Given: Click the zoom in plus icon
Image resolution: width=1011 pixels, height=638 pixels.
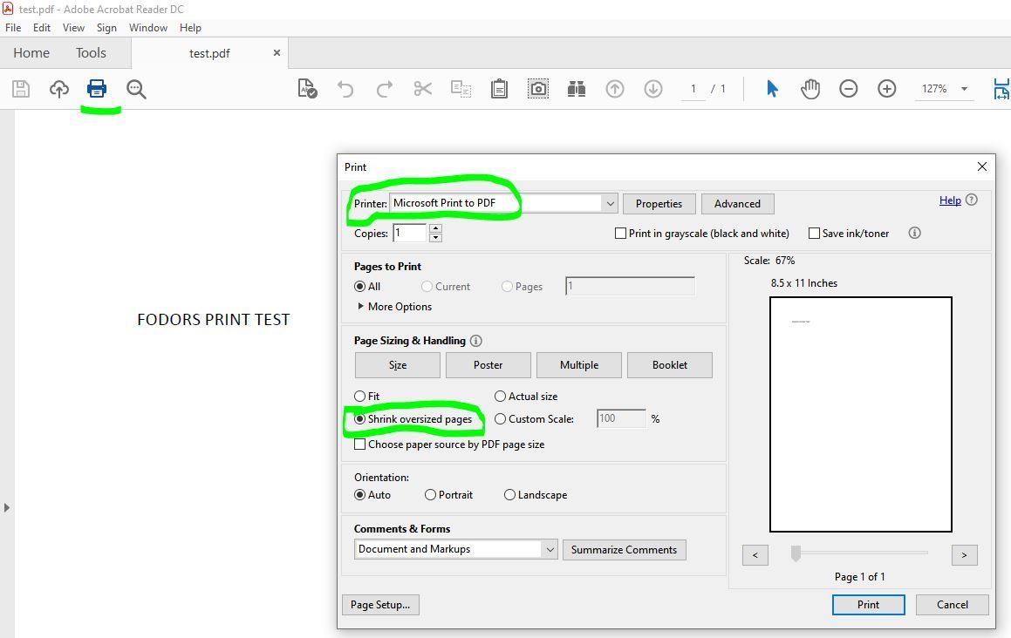Looking at the screenshot, I should [886, 88].
